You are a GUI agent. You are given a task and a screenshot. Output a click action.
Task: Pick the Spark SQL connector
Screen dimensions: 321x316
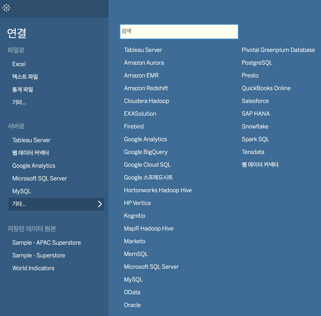[256, 139]
